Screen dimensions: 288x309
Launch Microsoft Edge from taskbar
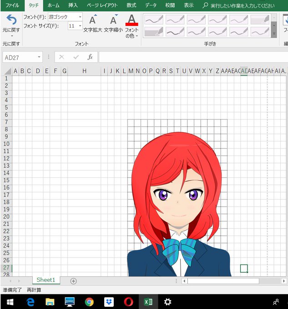pyautogui.click(x=30, y=302)
